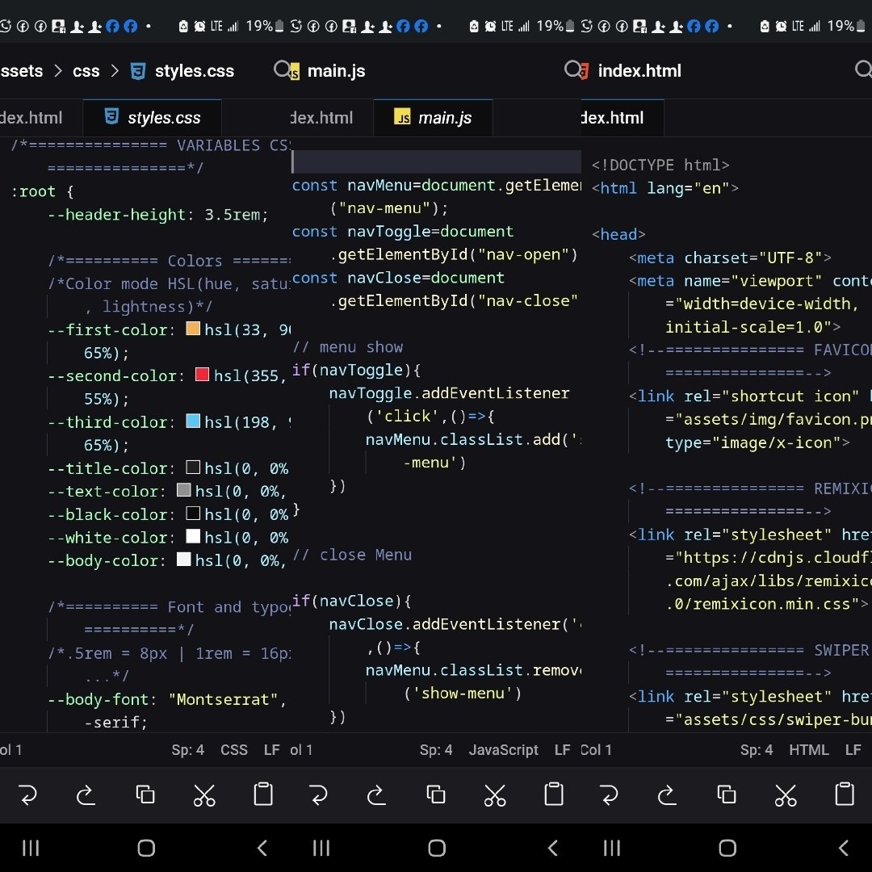Change Sp: 4 indentation in index.html status bar
The image size is (872, 872).
tap(757, 749)
